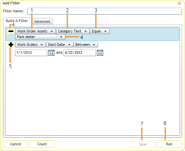The height and width of the screenshot is (151, 185).
Task: Open calendar picker next to 6/22/2012
Action: (100, 53)
